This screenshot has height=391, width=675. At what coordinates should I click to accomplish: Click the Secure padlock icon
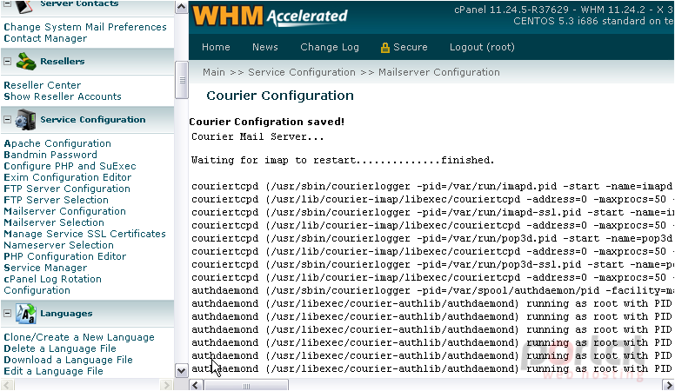pyautogui.click(x=384, y=48)
